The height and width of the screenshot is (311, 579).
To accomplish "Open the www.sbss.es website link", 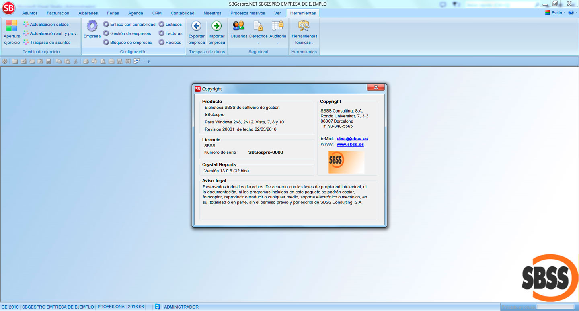I will tap(350, 144).
